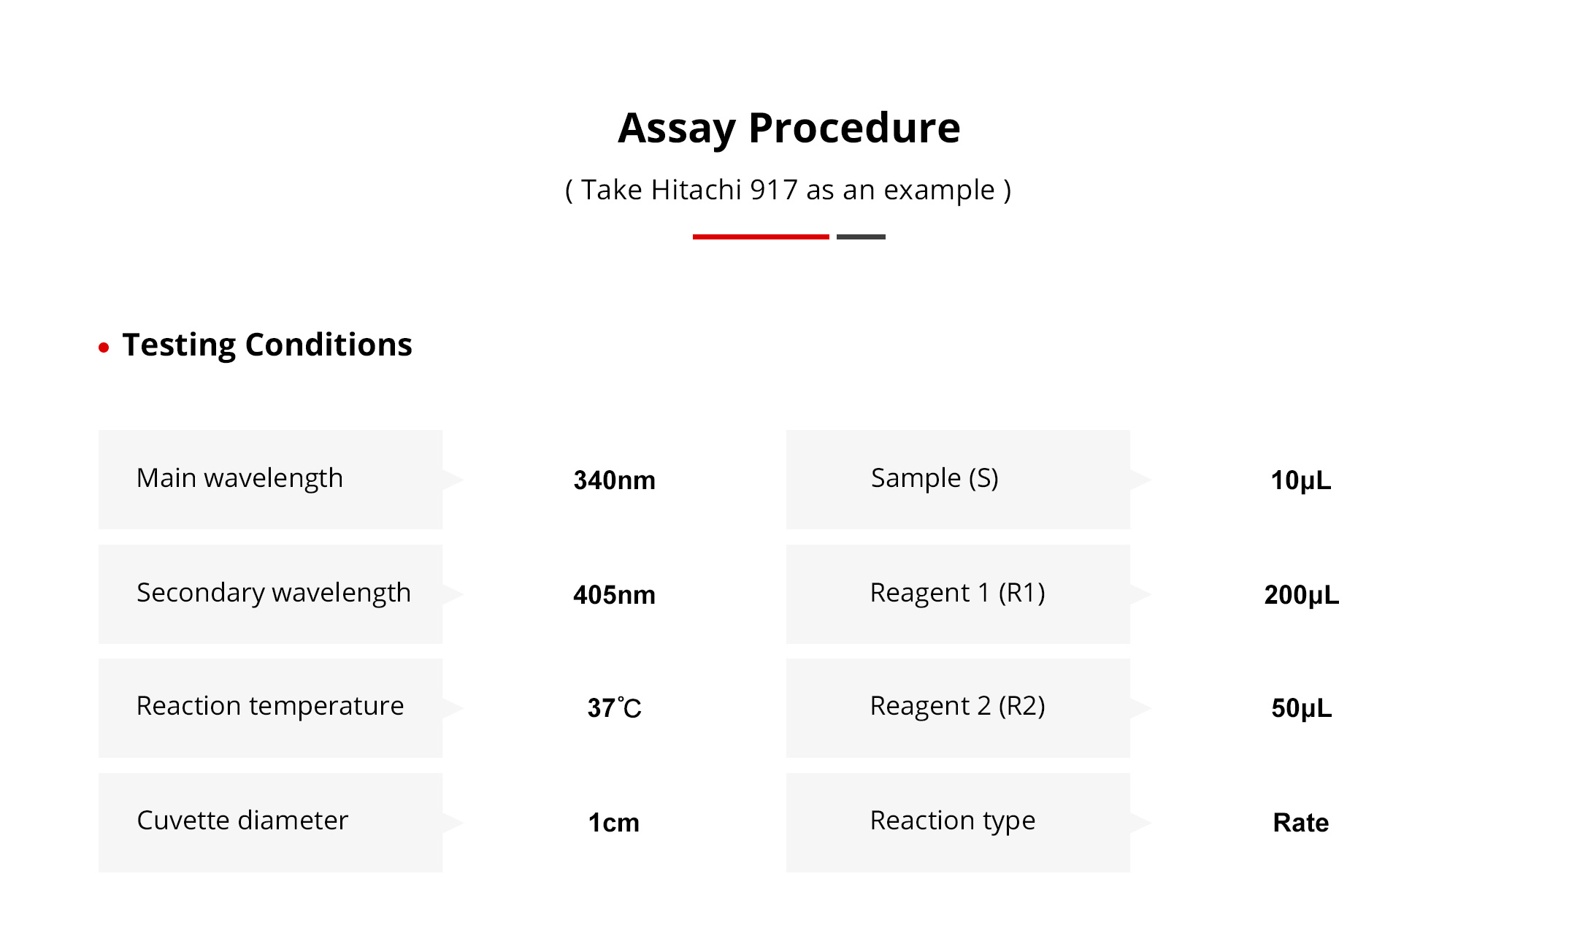Click the Rate reaction type value

tap(1300, 823)
